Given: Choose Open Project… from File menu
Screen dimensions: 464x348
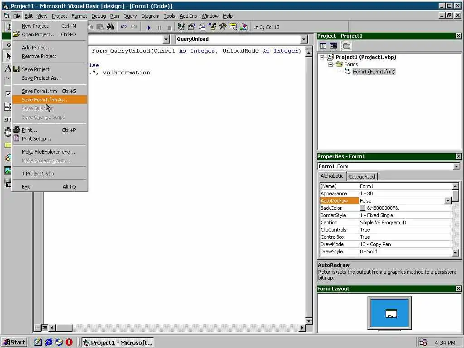Looking at the screenshot, I should [50, 34].
